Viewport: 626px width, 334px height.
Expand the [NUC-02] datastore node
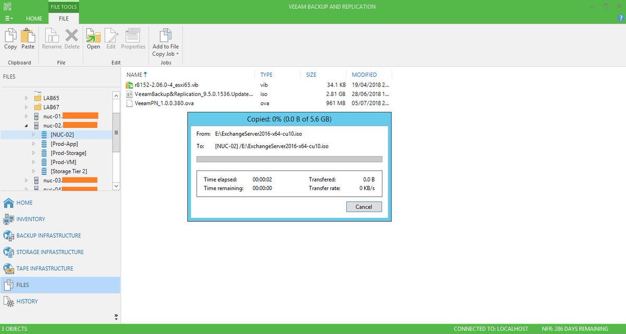coord(34,135)
